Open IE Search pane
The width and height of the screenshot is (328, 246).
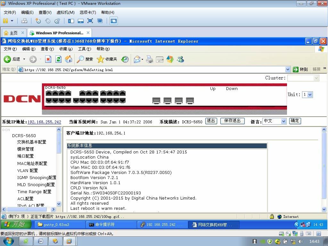[85, 59]
